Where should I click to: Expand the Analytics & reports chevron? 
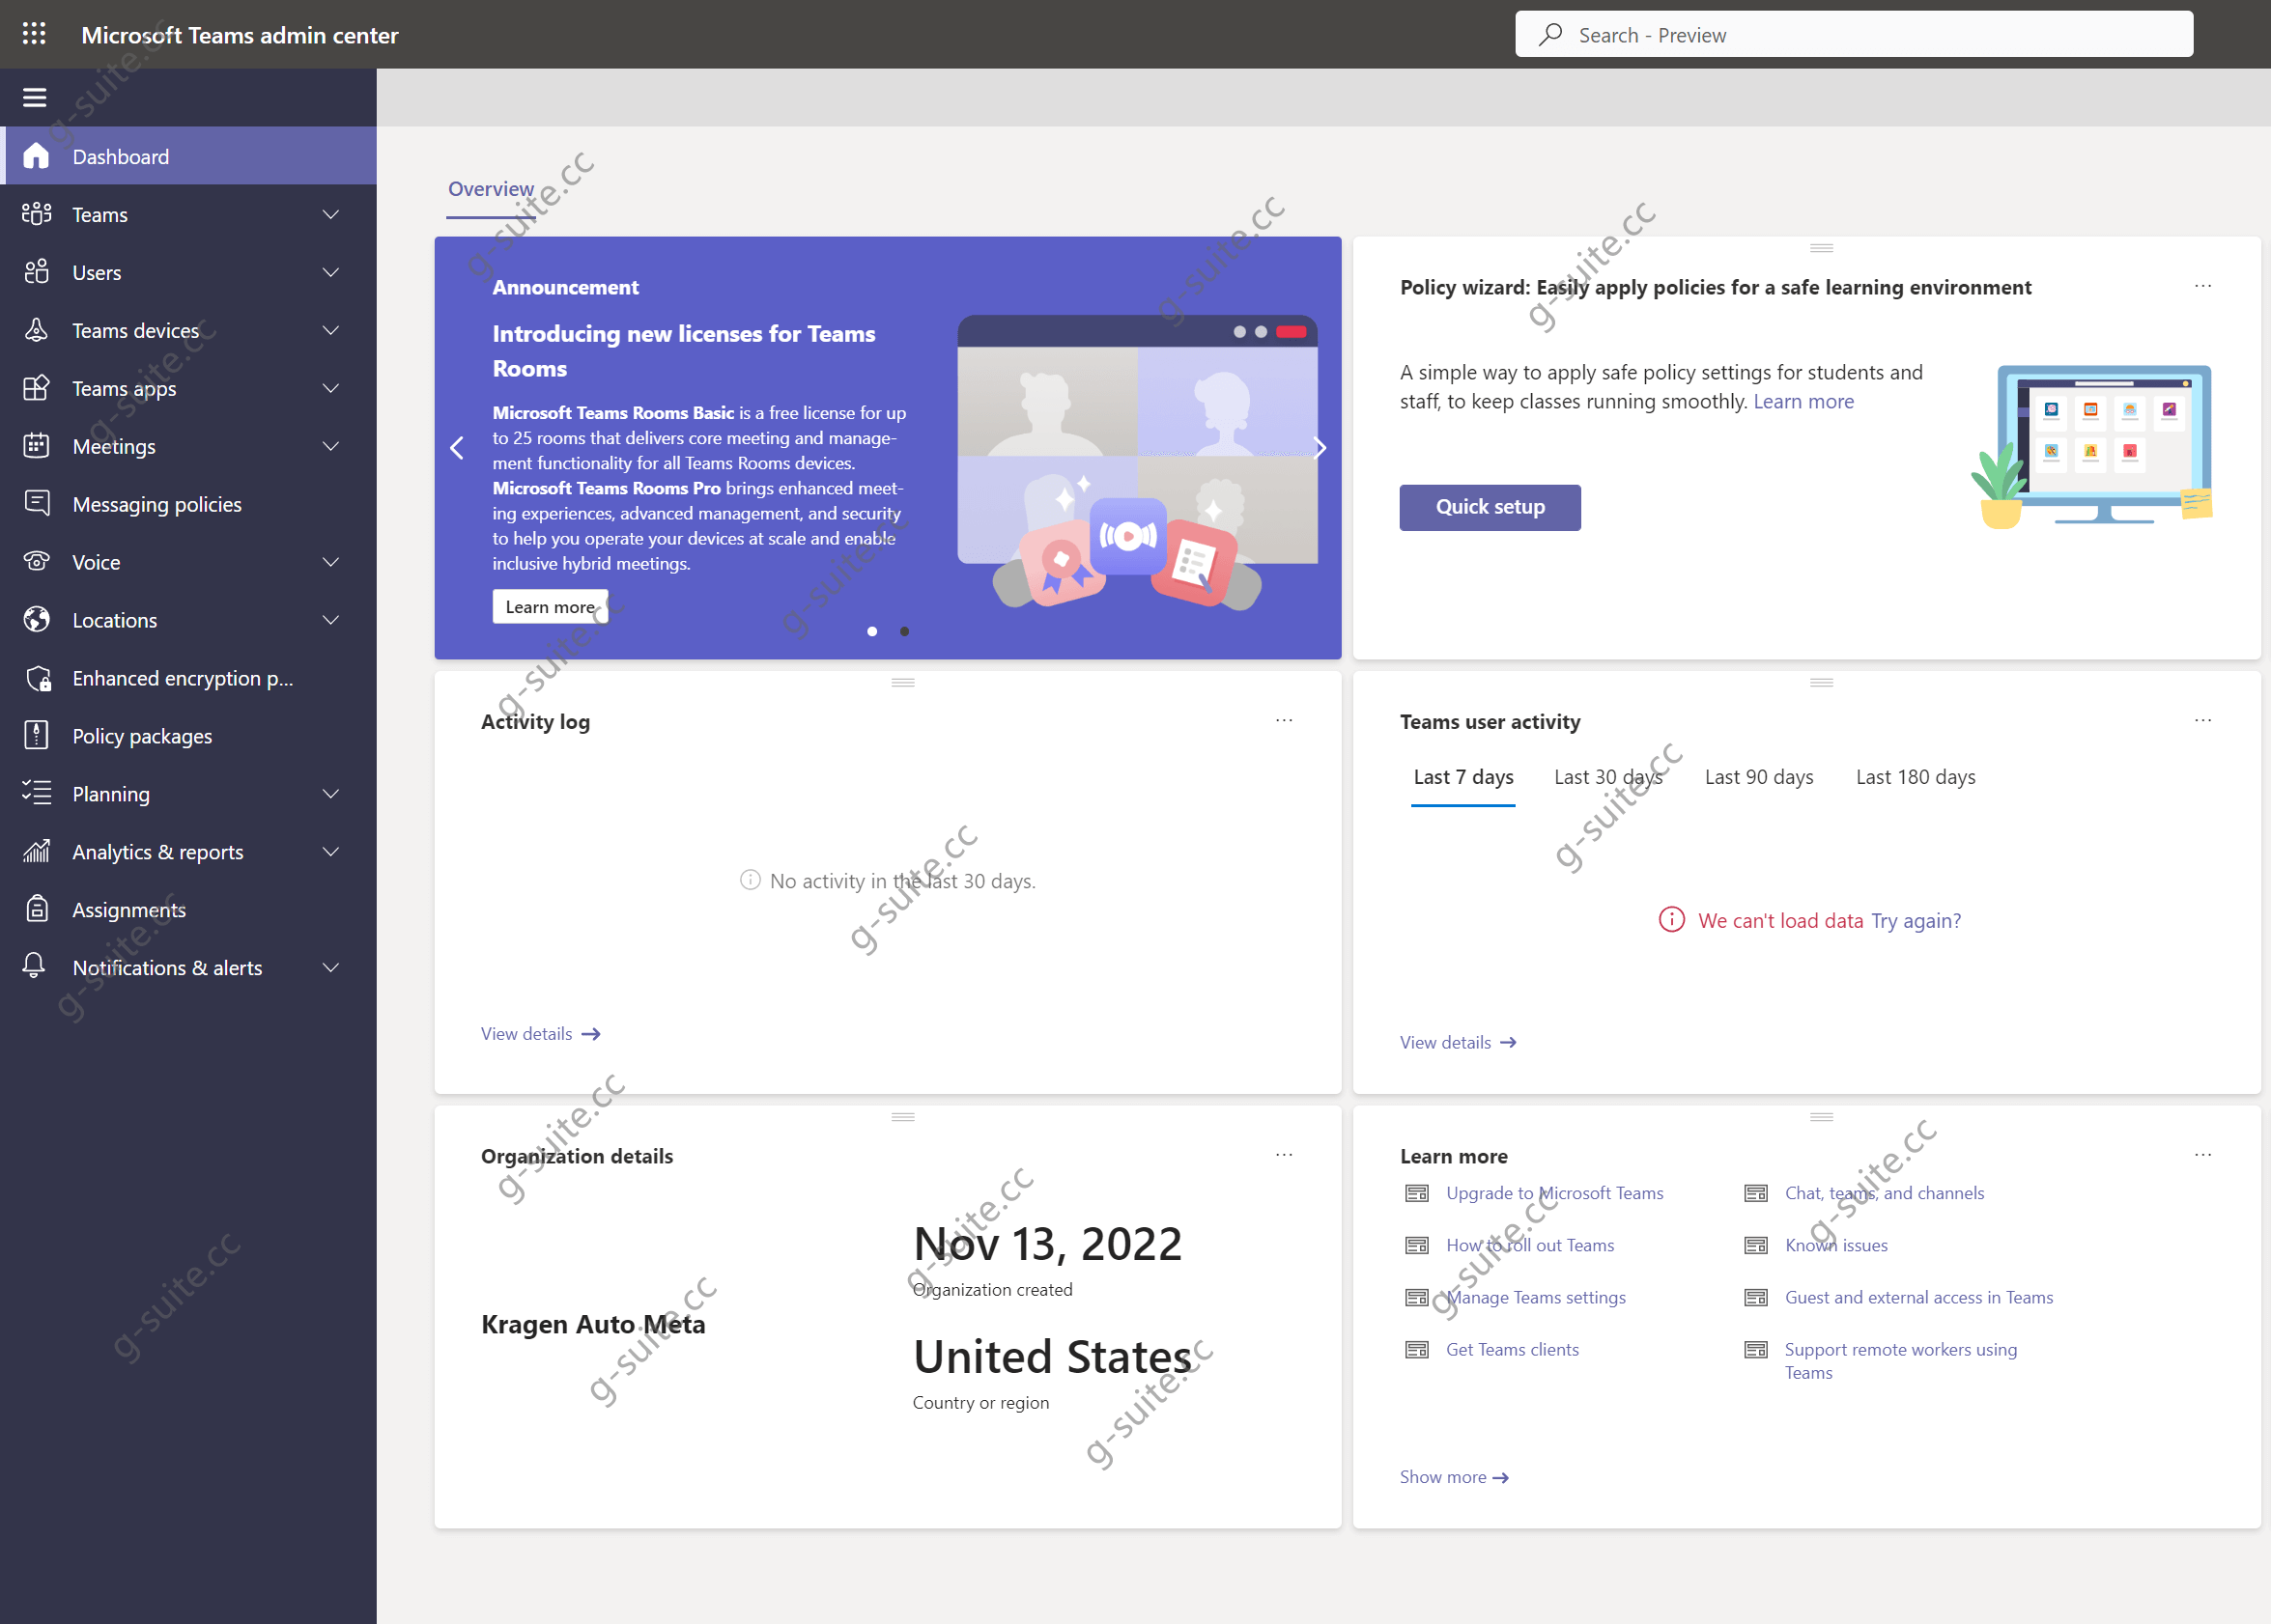[x=331, y=851]
